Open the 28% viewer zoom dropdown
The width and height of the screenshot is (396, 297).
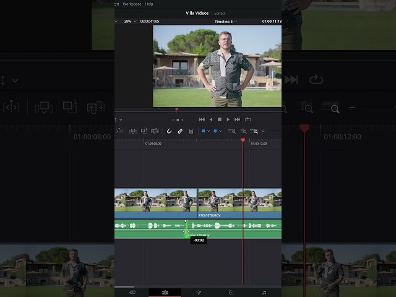(x=130, y=22)
